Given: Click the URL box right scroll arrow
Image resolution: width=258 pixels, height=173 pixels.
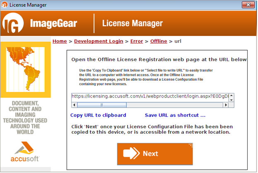Looking at the screenshot, I should tap(225, 105).
